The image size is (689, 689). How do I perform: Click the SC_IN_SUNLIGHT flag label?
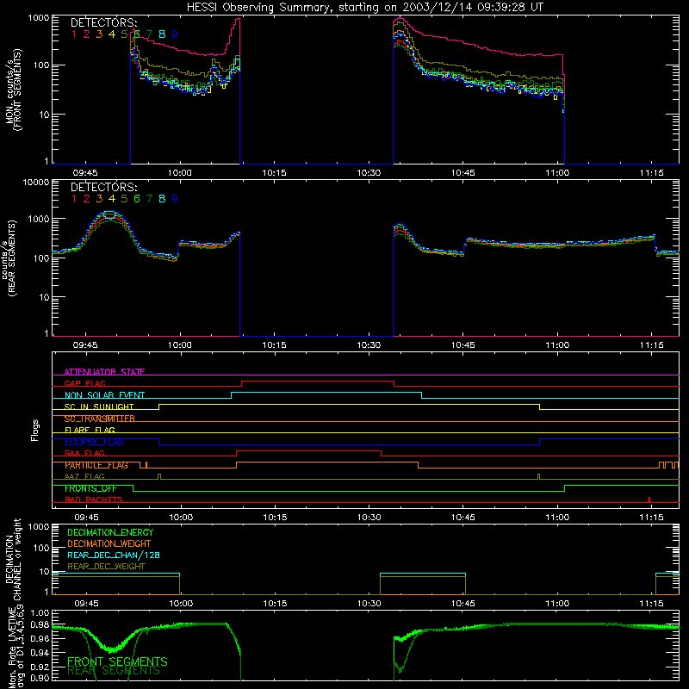point(99,407)
